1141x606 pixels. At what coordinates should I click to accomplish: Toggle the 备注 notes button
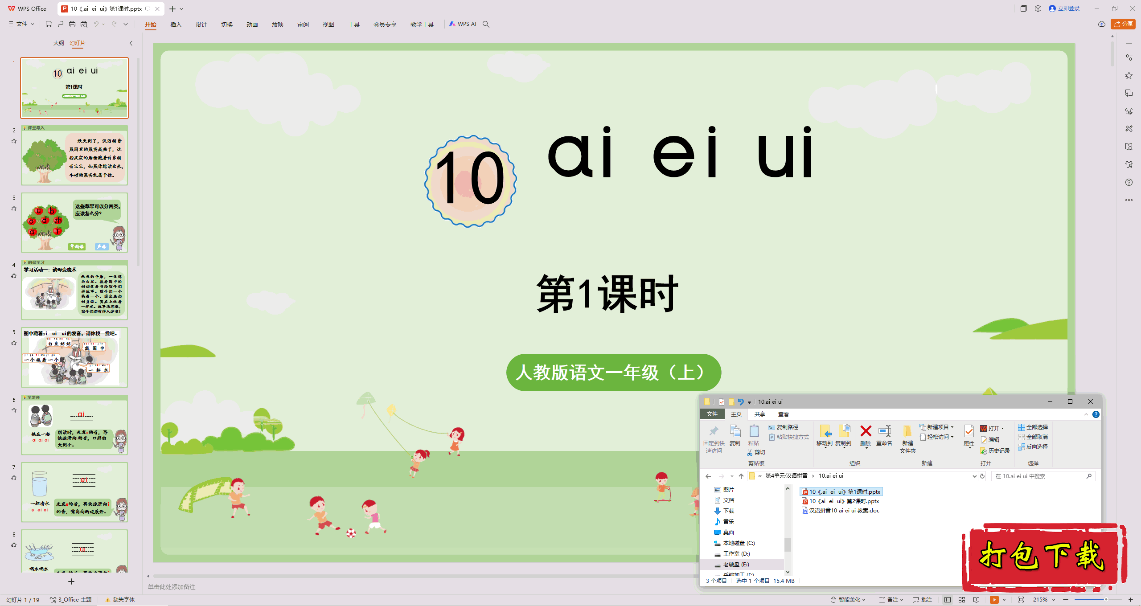click(891, 600)
